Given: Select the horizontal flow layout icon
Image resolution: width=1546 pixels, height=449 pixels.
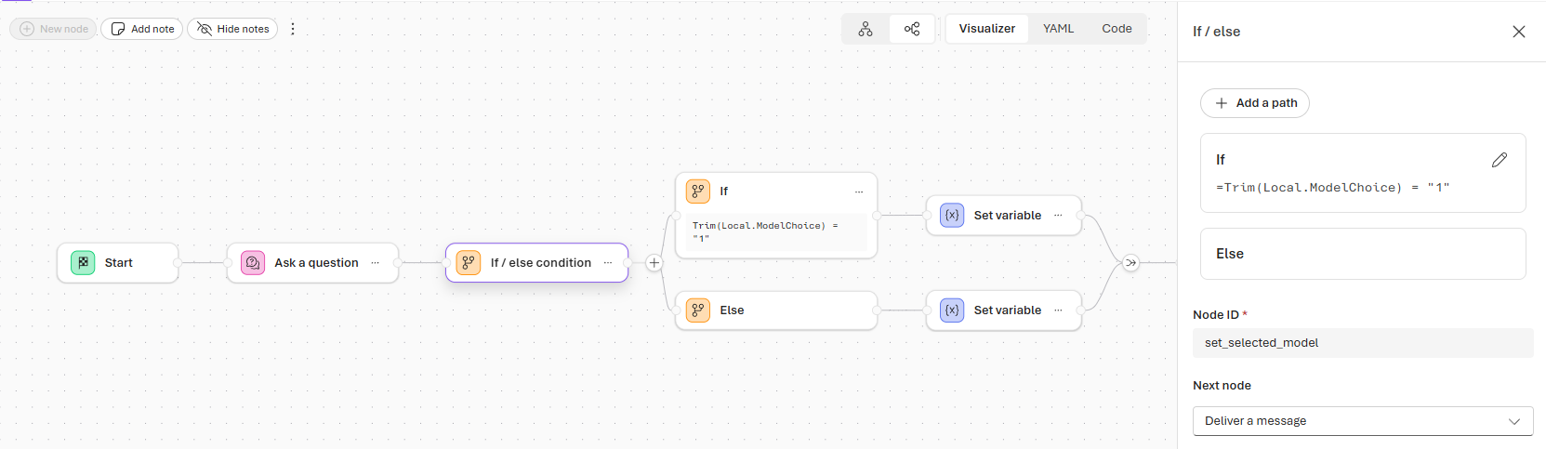Looking at the screenshot, I should [x=912, y=29].
